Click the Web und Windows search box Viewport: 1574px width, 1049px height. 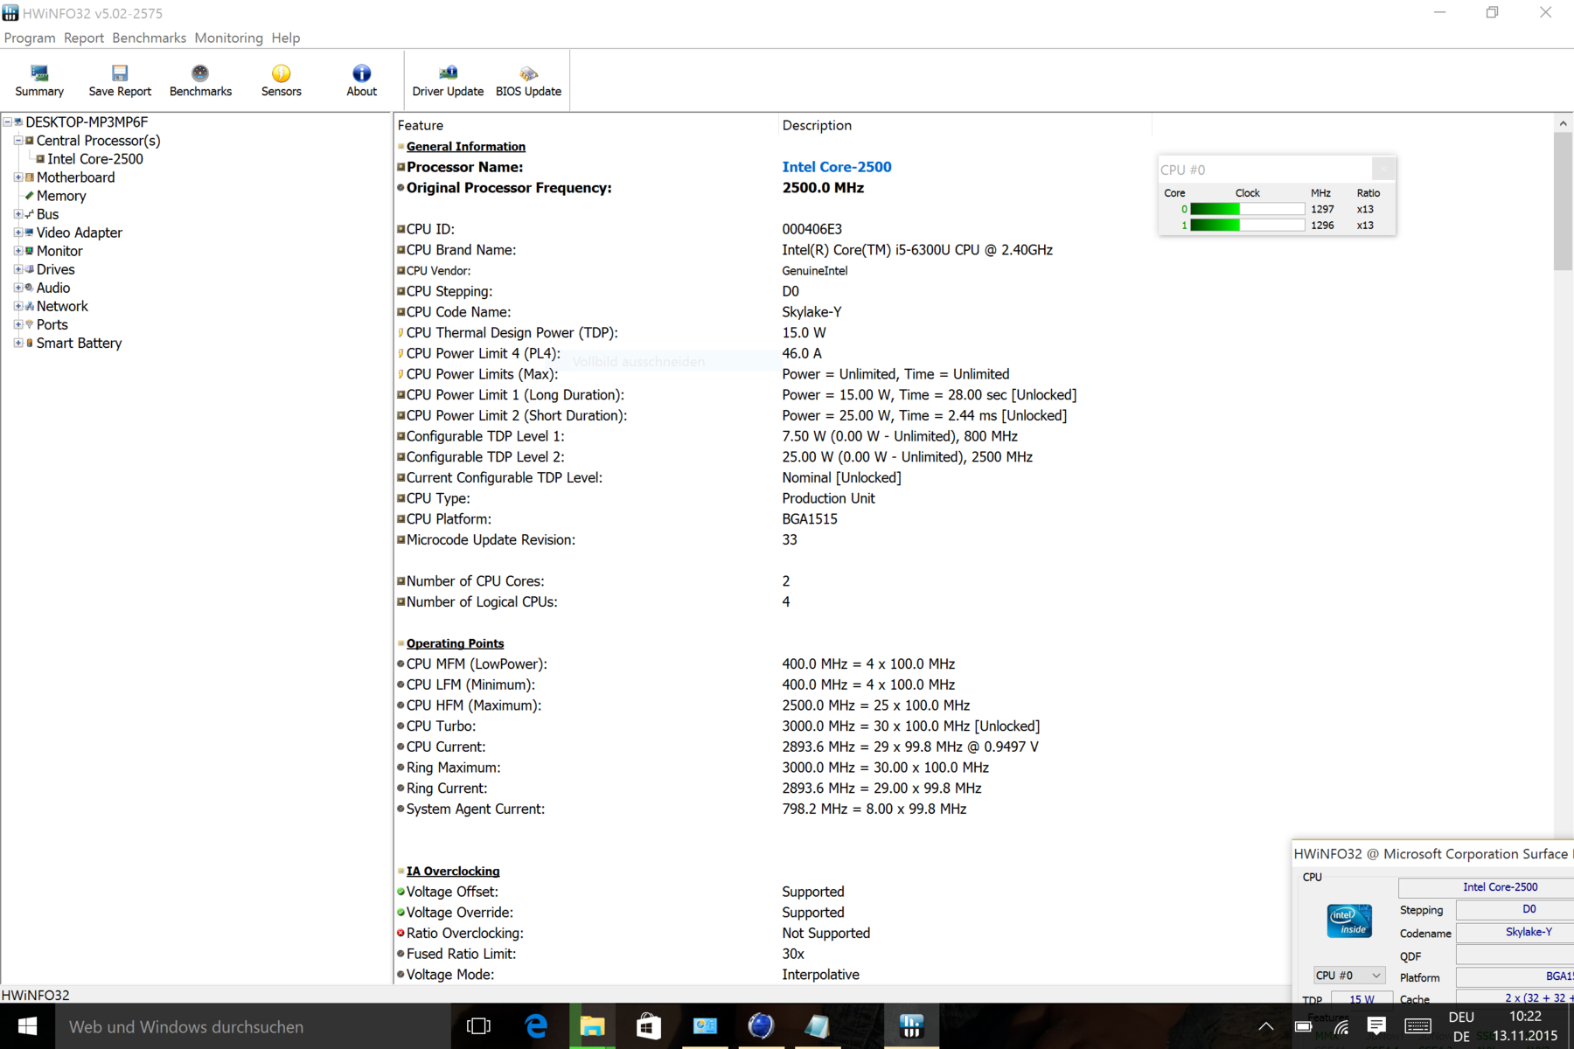(x=253, y=1026)
